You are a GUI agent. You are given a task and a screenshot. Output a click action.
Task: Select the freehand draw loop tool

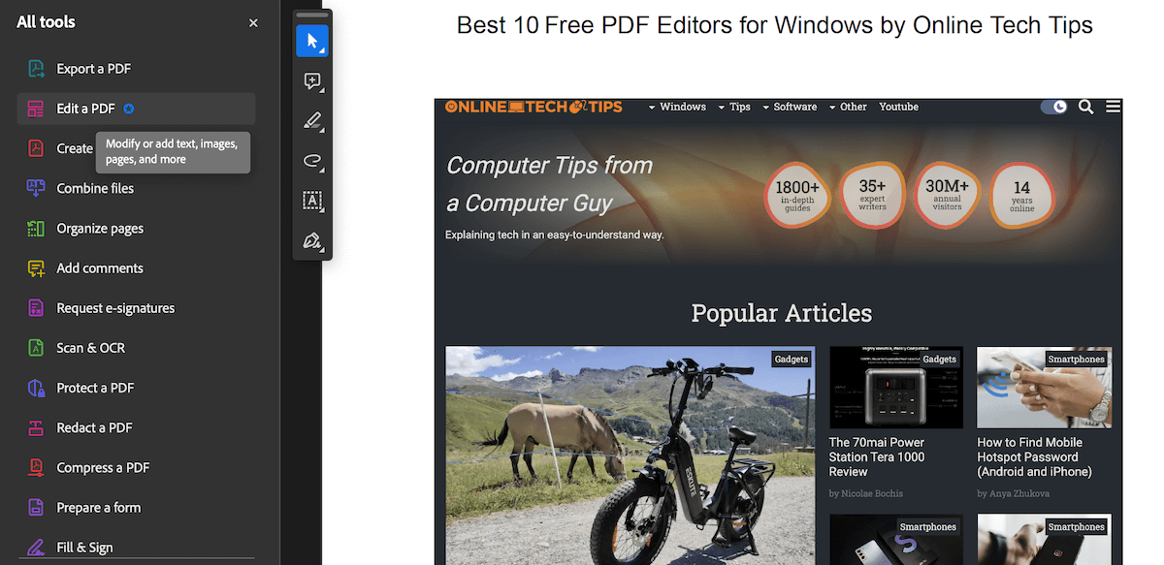tap(312, 161)
